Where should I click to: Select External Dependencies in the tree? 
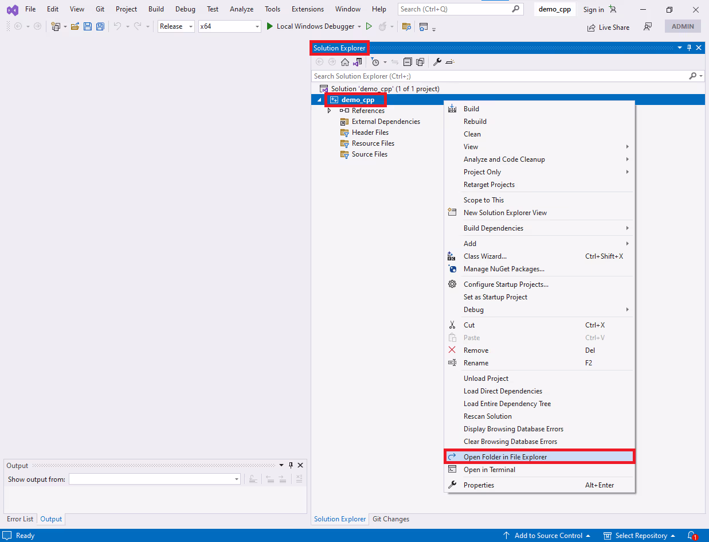[386, 122]
